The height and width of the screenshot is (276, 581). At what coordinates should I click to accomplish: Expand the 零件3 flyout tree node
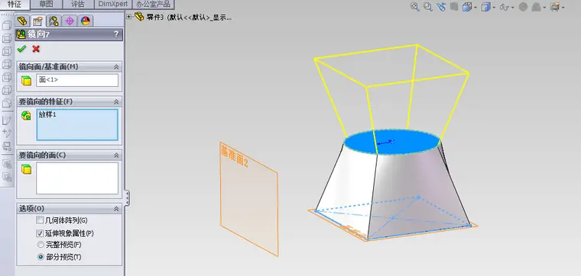pyautogui.click(x=129, y=17)
